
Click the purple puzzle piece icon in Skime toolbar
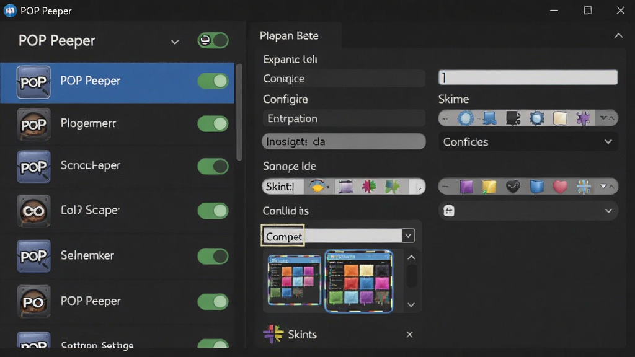[584, 118]
